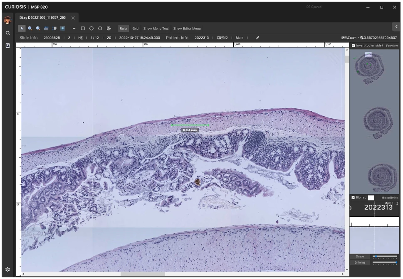Click the Scale label button
Viewport: 403px width, 279px height.
coord(360,257)
